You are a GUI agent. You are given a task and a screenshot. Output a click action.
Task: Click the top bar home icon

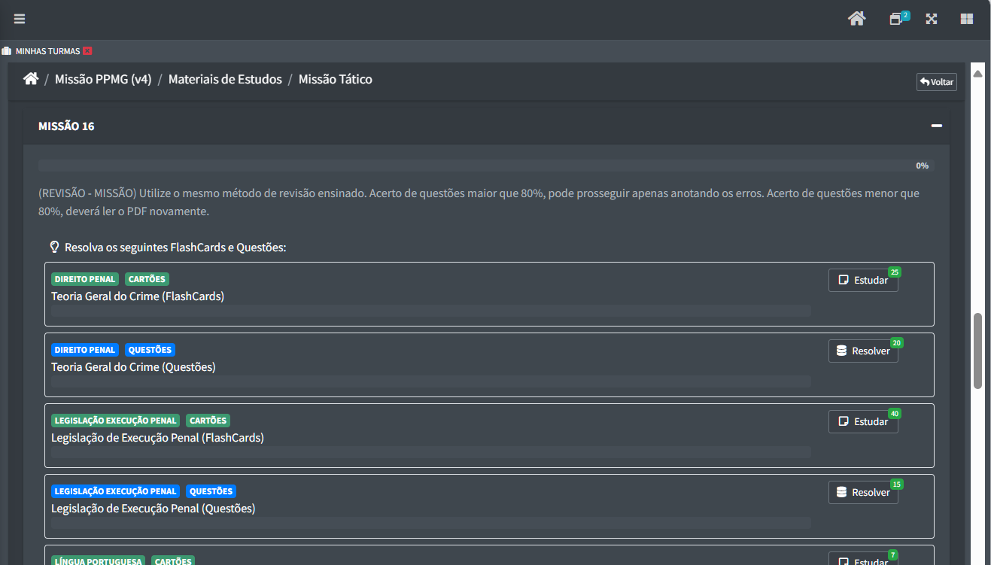pos(856,19)
